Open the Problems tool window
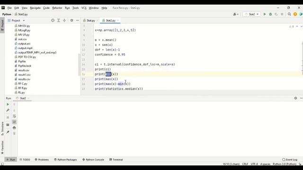The height and width of the screenshot is (170, 303). point(42,160)
